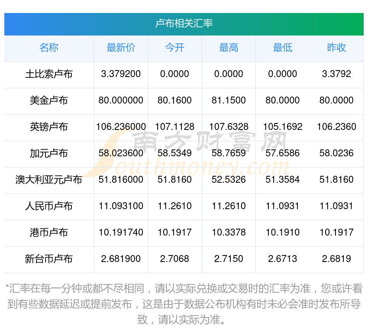This screenshot has height=333, width=368.
Task: Select latest price 106.236000
Action: click(x=121, y=127)
